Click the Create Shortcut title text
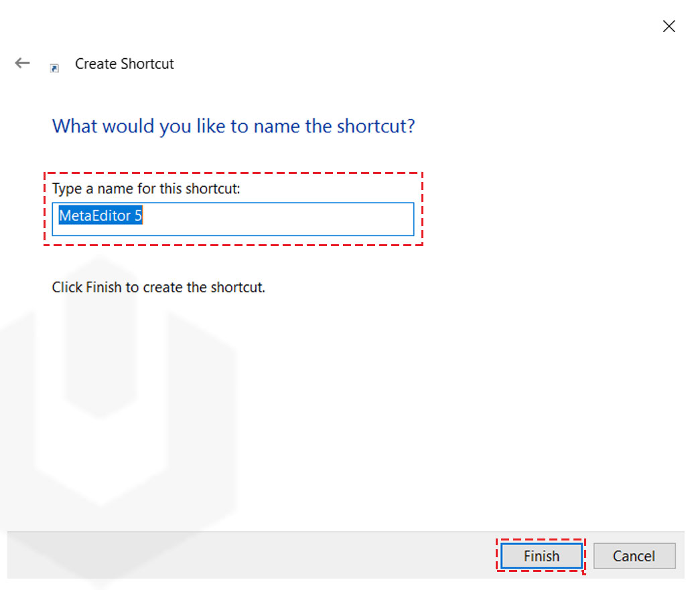 [x=124, y=64]
